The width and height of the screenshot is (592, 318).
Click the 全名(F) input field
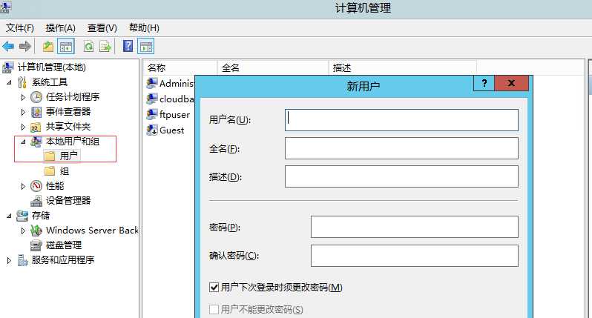click(401, 148)
